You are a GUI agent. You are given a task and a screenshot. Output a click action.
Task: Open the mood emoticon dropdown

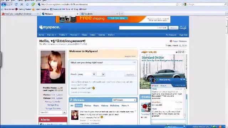pyautogui.click(x=103, y=74)
